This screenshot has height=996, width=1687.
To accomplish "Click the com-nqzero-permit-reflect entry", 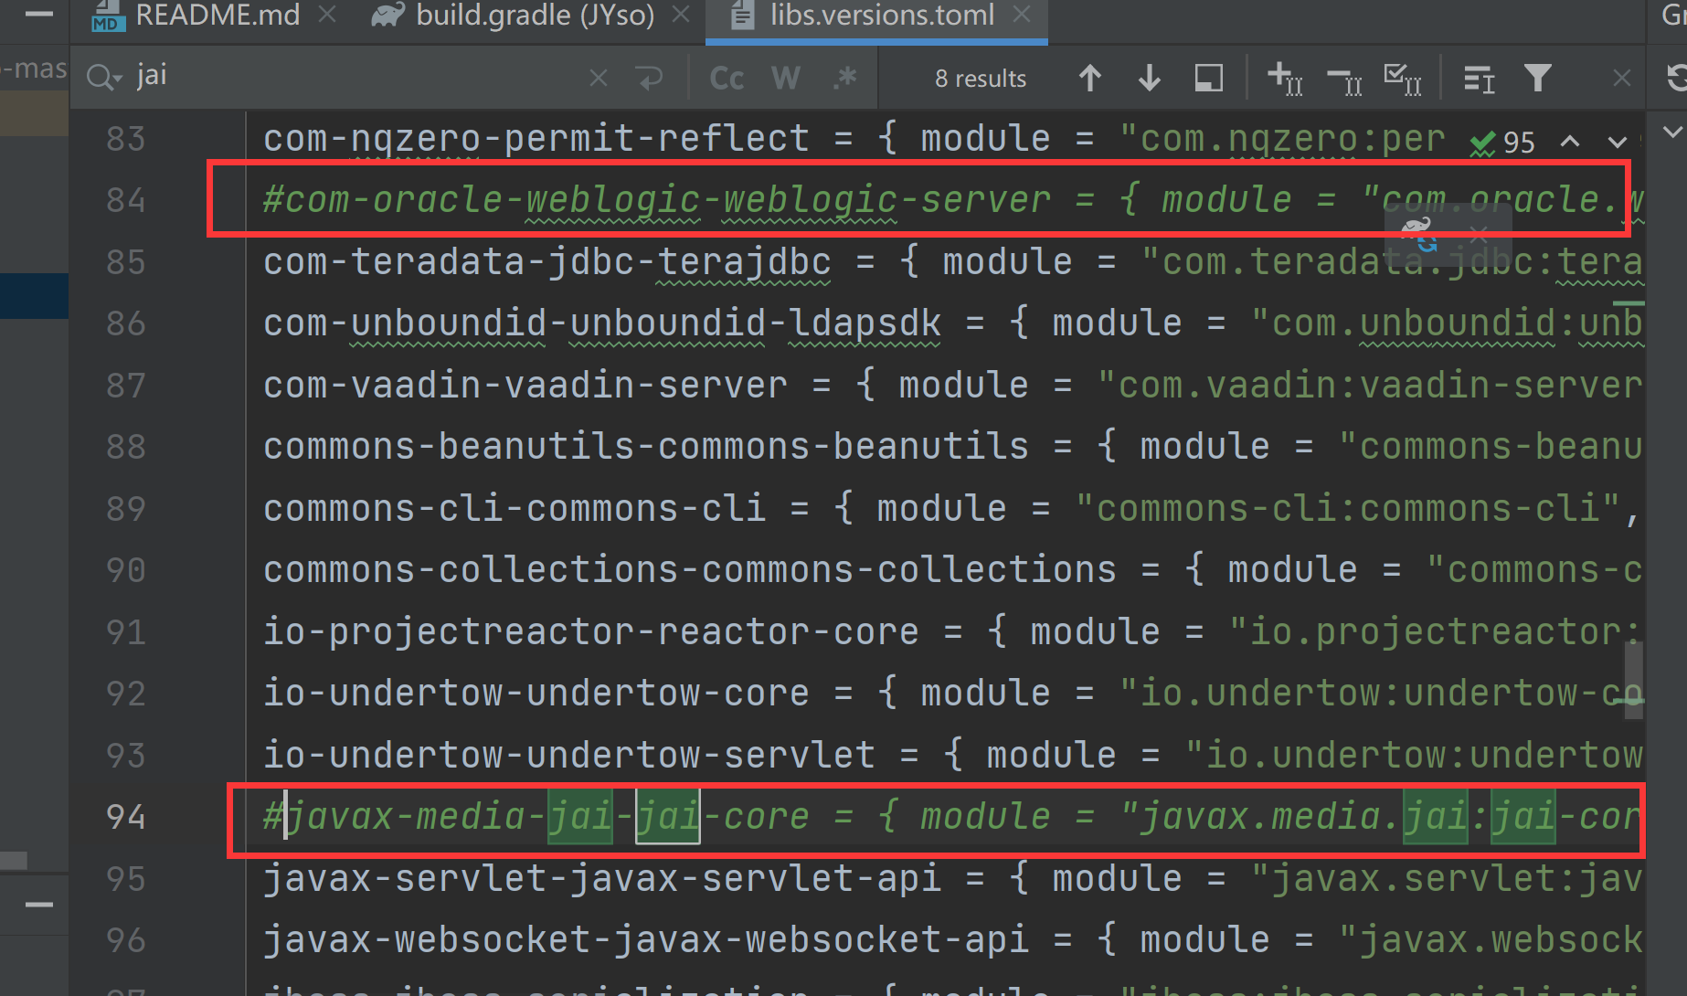I will coord(854,139).
